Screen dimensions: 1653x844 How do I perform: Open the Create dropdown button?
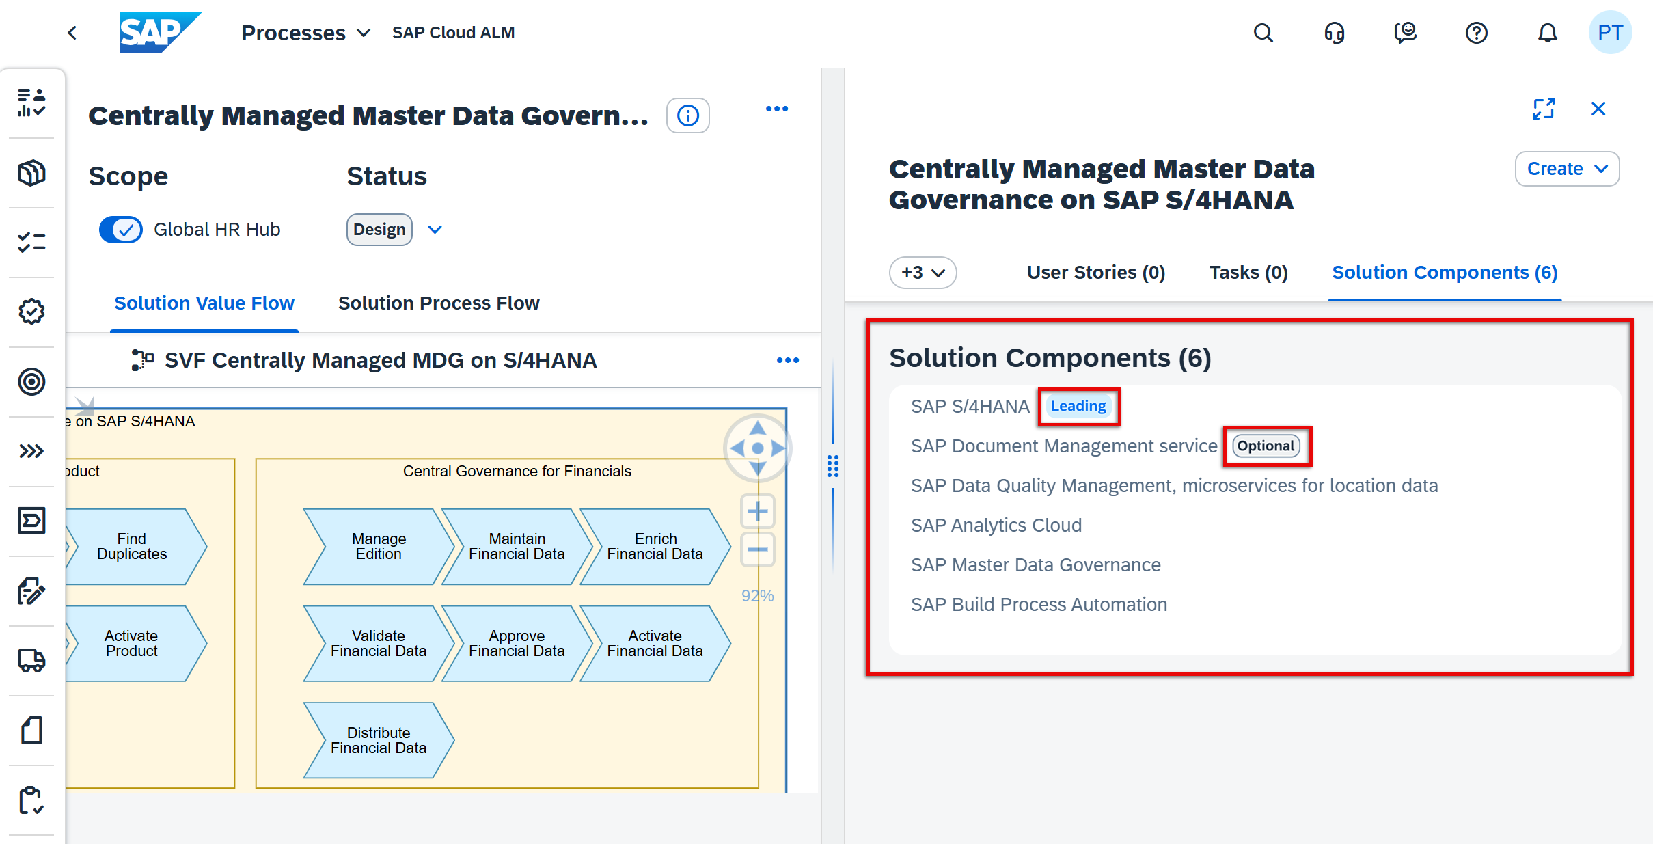[1566, 169]
